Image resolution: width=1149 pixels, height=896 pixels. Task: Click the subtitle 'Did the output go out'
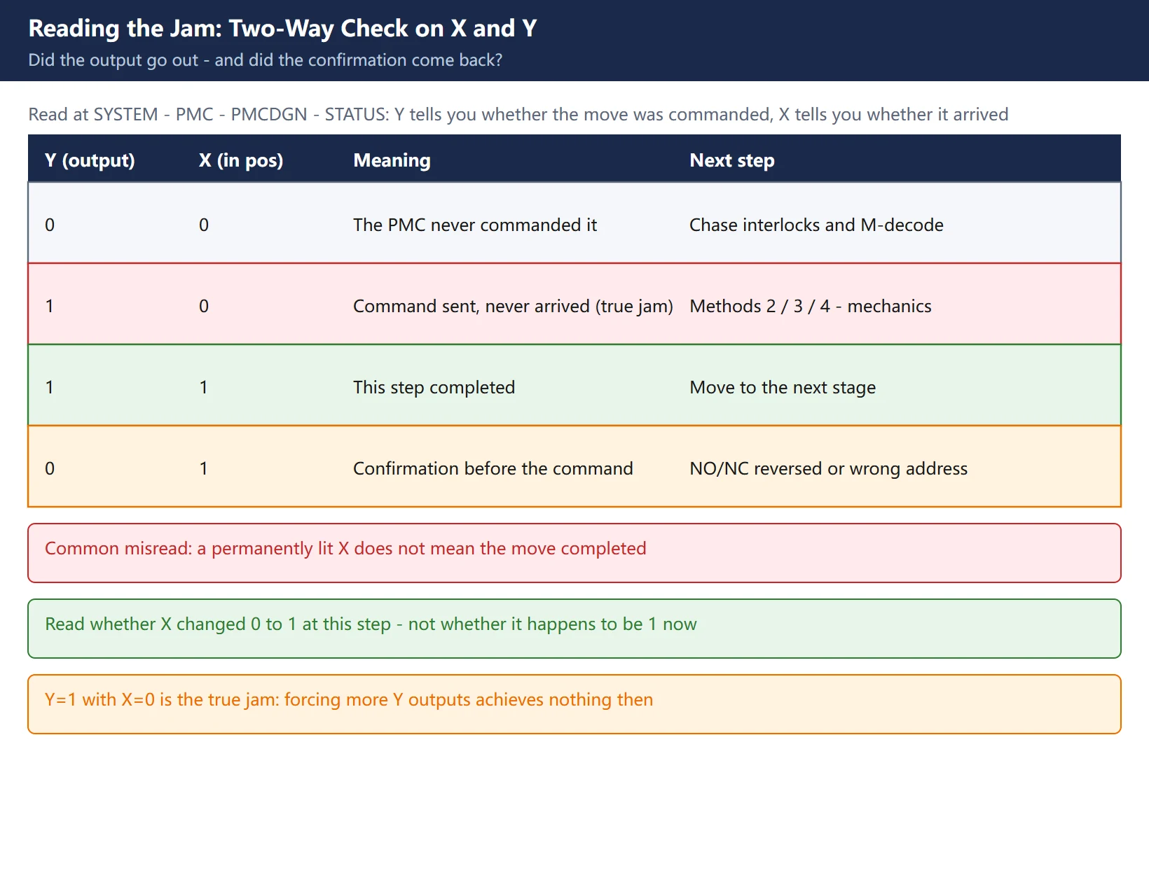265,60
